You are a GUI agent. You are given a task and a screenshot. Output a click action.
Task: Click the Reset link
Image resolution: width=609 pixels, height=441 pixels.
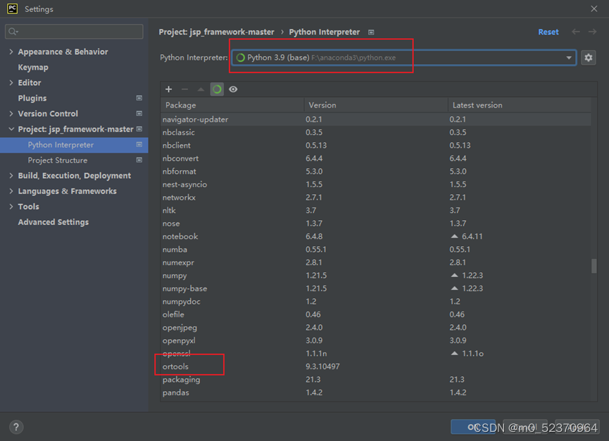(548, 32)
